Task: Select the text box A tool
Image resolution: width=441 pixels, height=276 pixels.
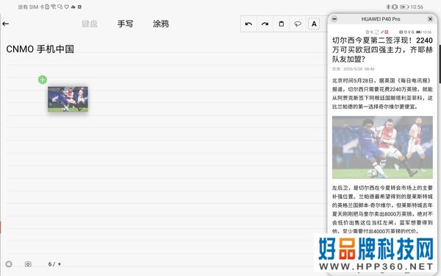Action: pos(314,24)
